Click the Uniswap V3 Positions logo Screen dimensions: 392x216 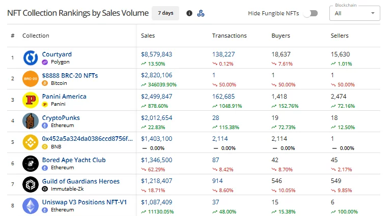coord(31,205)
